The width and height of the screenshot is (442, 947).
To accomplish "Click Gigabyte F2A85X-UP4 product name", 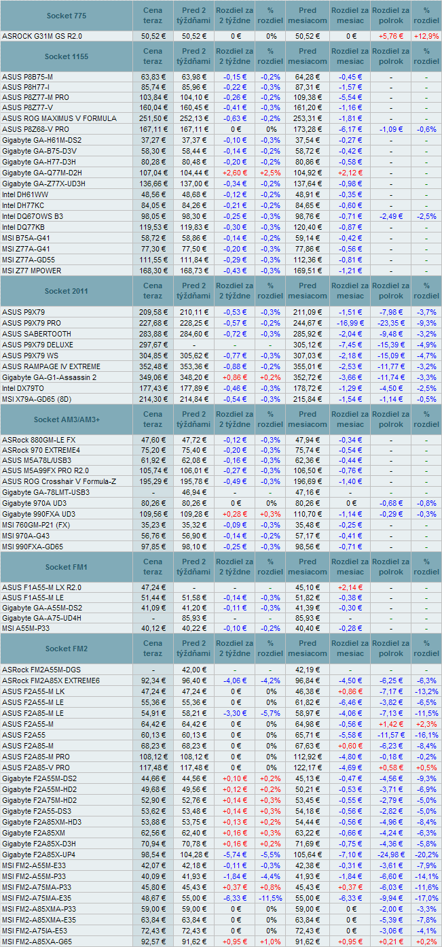I will coord(40,853).
